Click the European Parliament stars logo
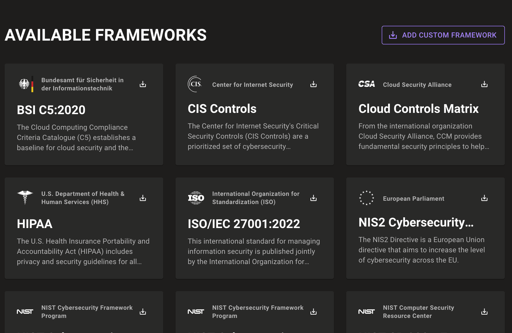Viewport: 512px width, 333px height. 367,198
